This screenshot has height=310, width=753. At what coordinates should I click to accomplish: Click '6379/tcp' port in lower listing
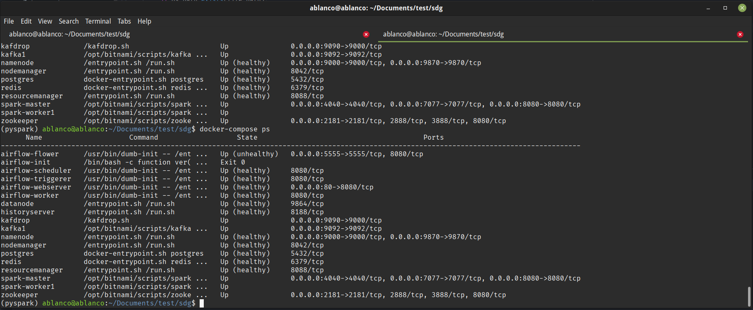pyautogui.click(x=307, y=262)
